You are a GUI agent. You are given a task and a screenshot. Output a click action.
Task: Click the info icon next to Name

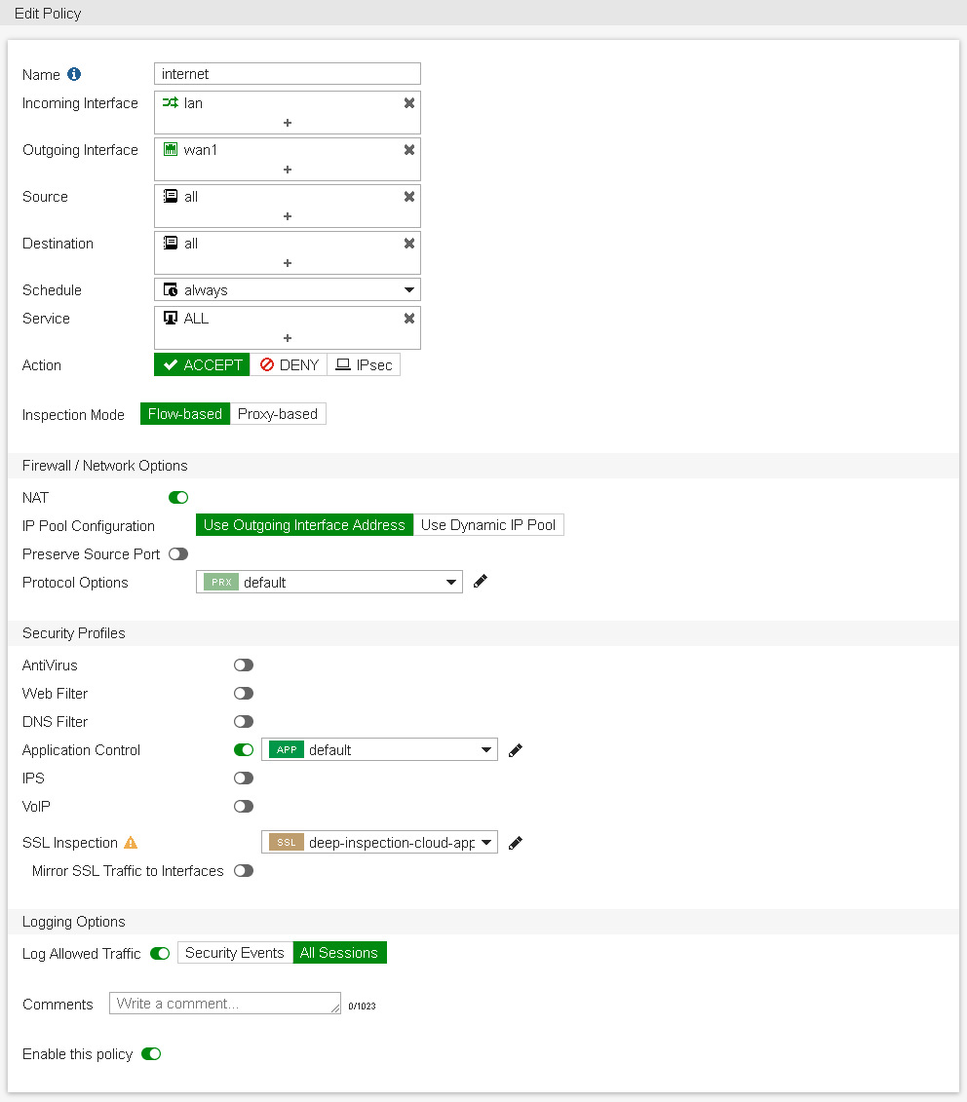coord(74,74)
